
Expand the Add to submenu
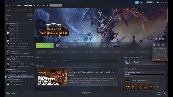click(160, 51)
